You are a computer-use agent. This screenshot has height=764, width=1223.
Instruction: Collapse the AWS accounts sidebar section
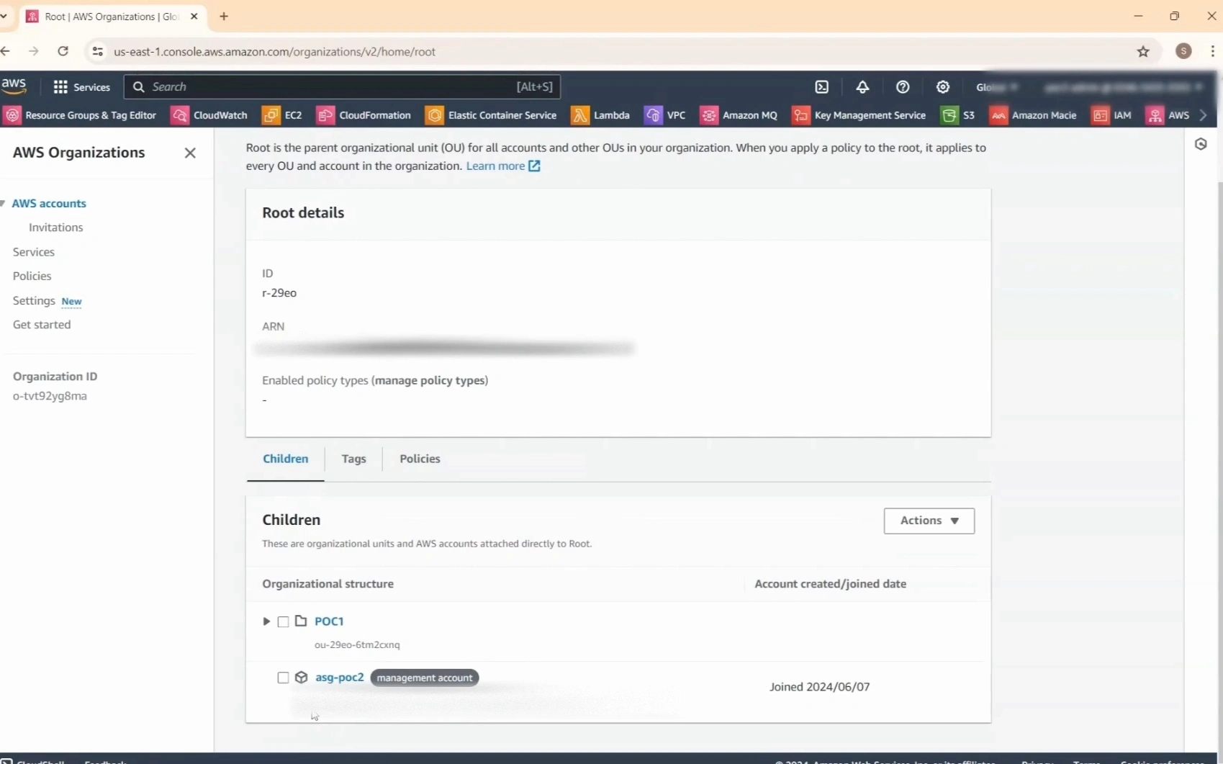pyautogui.click(x=4, y=204)
